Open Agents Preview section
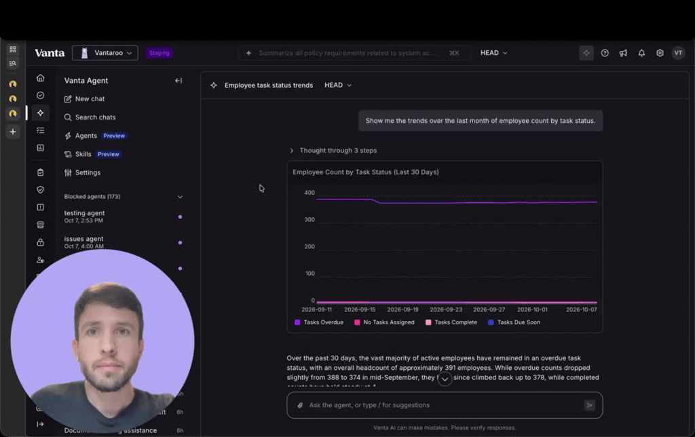The width and height of the screenshot is (695, 437). coord(95,136)
